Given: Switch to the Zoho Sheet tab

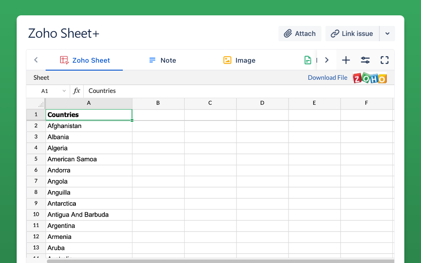Looking at the screenshot, I should [x=85, y=60].
